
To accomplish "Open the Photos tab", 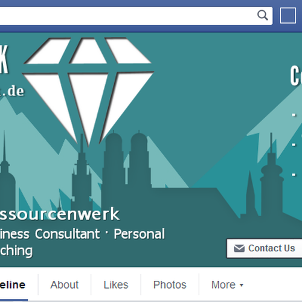I will [170, 284].
